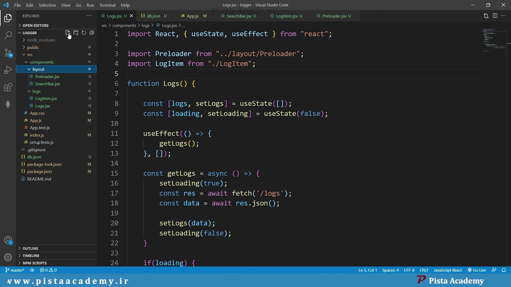
Task: Open the Selection menu
Action: click(47, 5)
